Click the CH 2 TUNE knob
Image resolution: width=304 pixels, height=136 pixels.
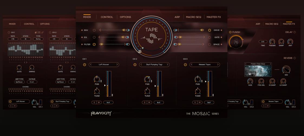tap(147, 91)
